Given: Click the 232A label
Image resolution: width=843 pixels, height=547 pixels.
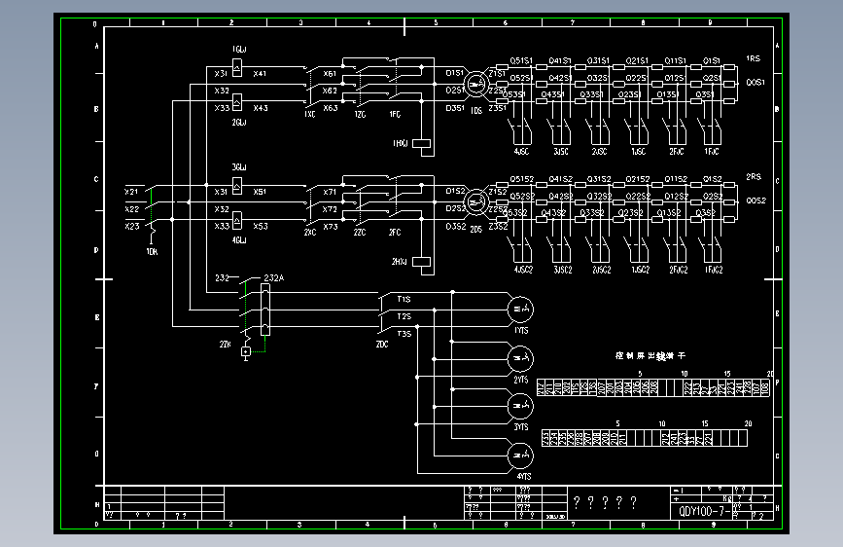Looking at the screenshot, I should (273, 278).
